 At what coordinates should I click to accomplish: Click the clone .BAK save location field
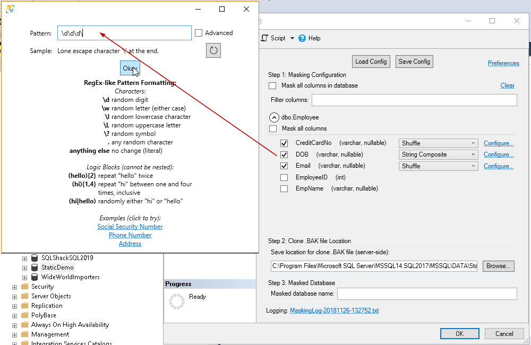click(374, 266)
